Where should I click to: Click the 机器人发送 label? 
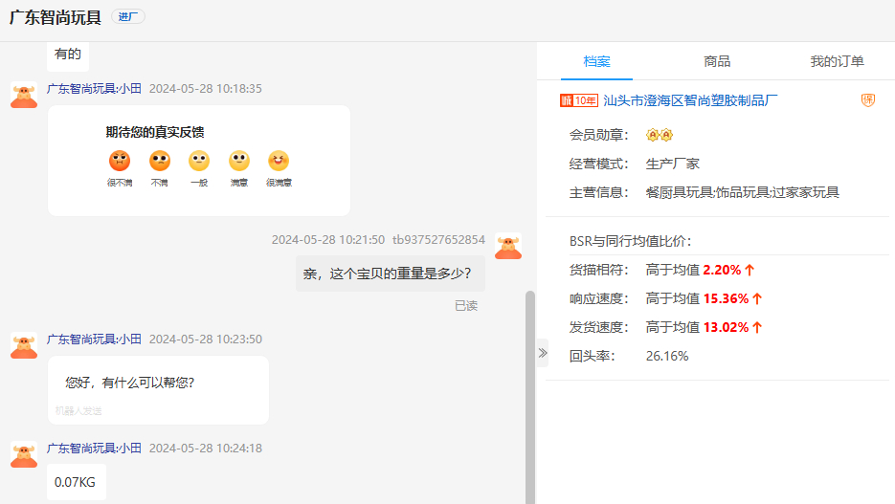(x=78, y=410)
